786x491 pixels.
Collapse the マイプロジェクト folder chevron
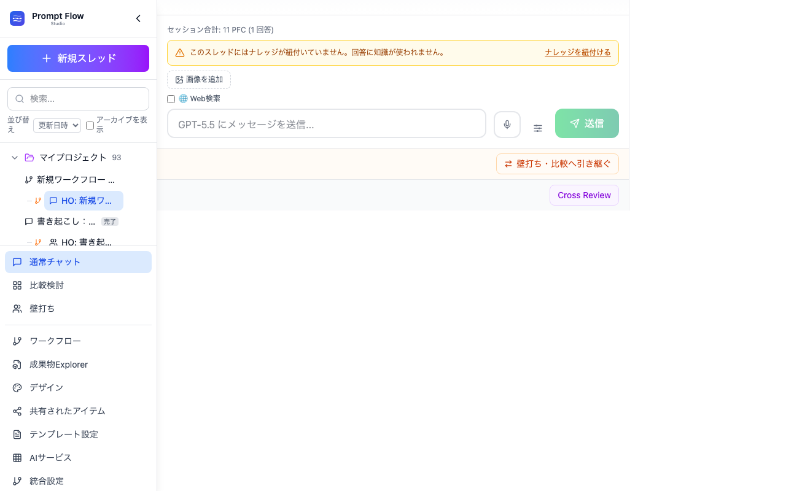click(15, 158)
